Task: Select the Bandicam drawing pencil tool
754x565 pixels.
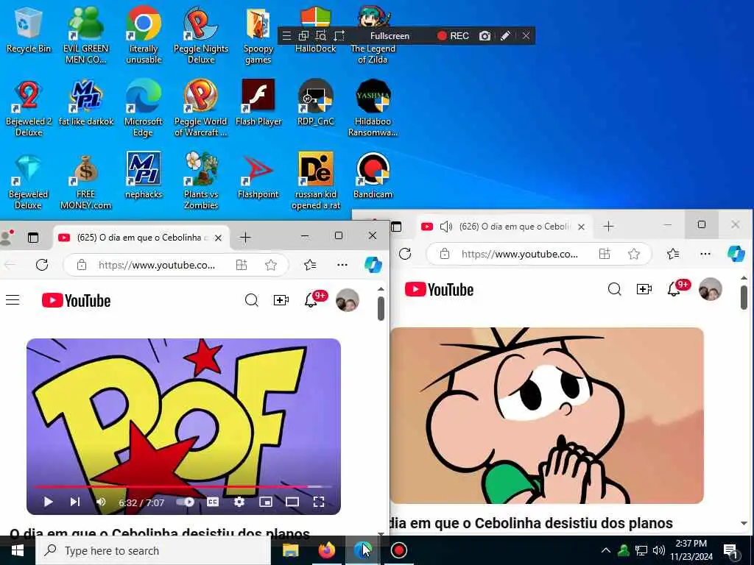Action: click(505, 35)
